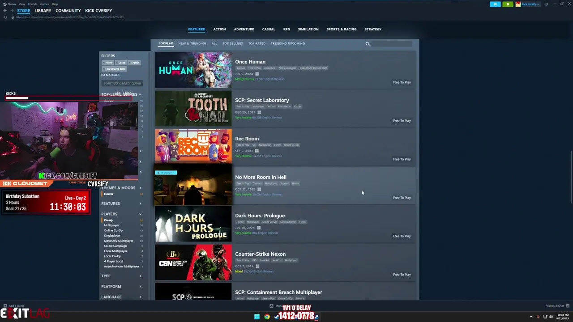The width and height of the screenshot is (573, 322).
Task: Open the Dark Hours Prologue thumbnail
Action: pyautogui.click(x=193, y=224)
